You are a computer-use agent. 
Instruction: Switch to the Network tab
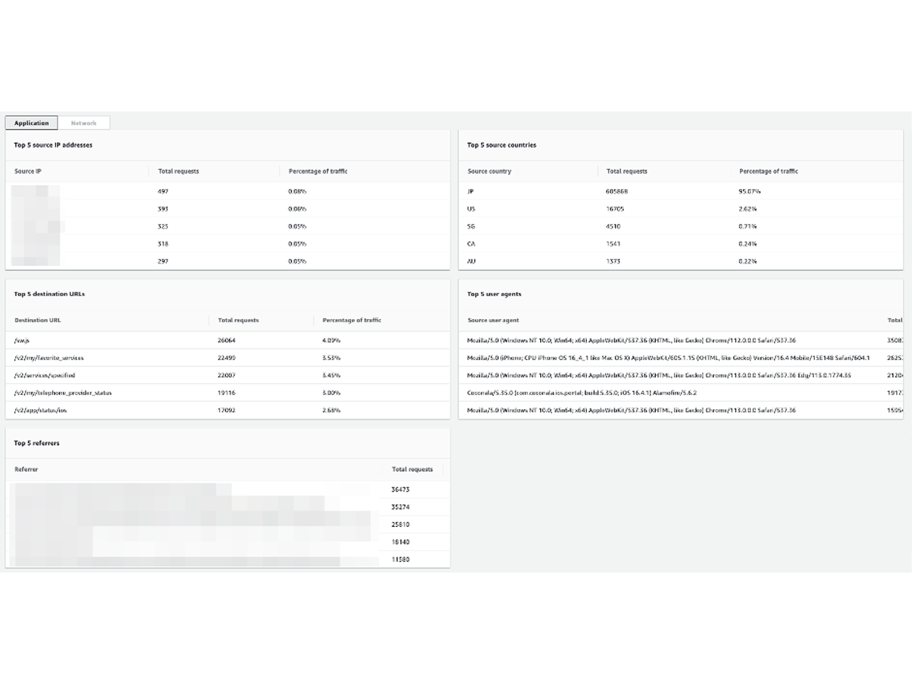(84, 122)
